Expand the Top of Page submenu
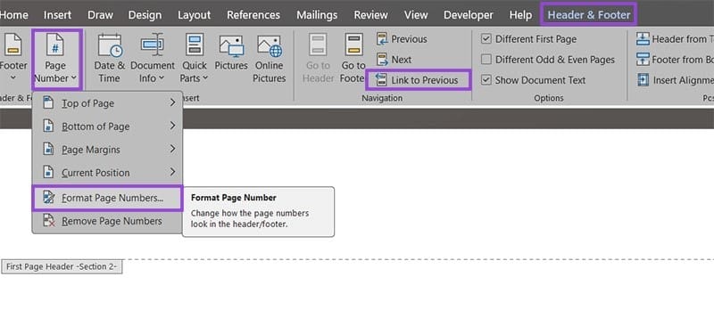Screen dimensions: 714x326 point(107,103)
